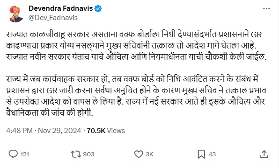Viewport: 279px width, 168px height.
Task: Open the tweet's three-dot more options menu
Action: pos(266,8)
